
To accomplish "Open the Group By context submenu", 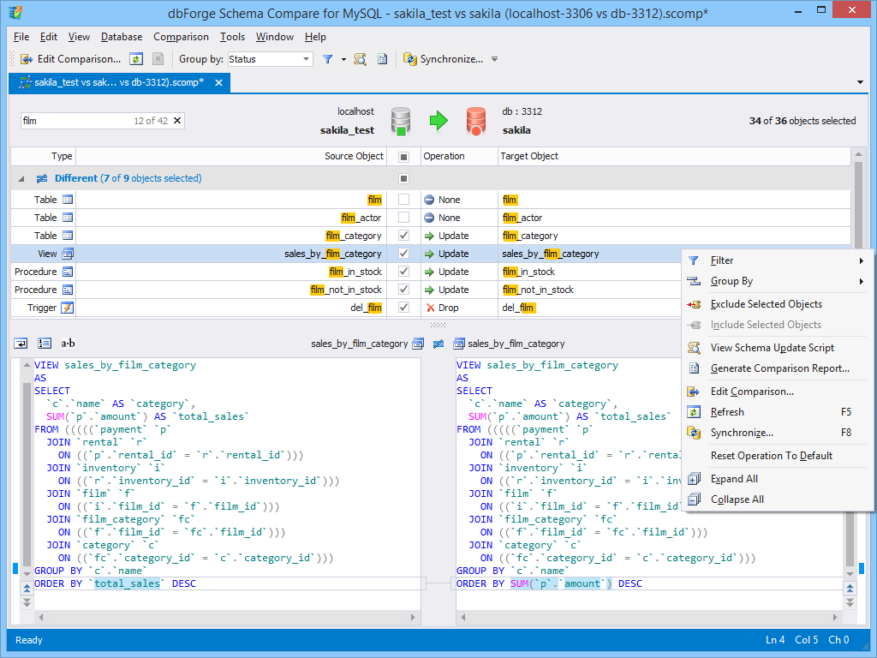I will pos(778,281).
